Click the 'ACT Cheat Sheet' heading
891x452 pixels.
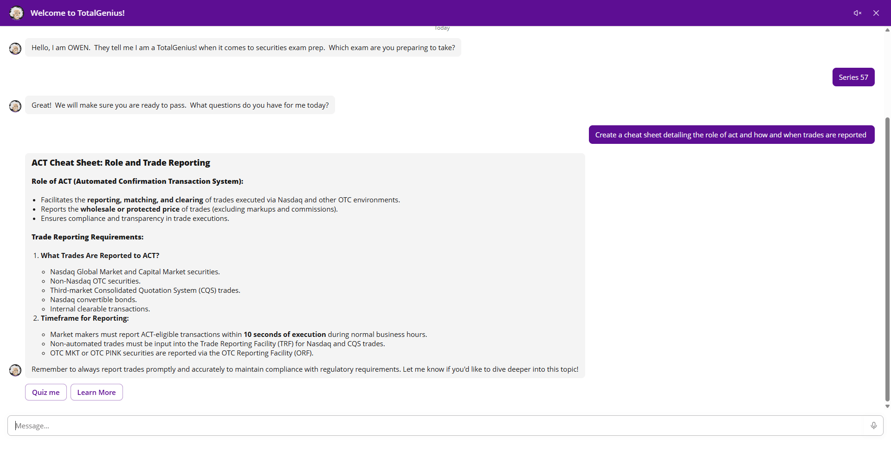[121, 163]
